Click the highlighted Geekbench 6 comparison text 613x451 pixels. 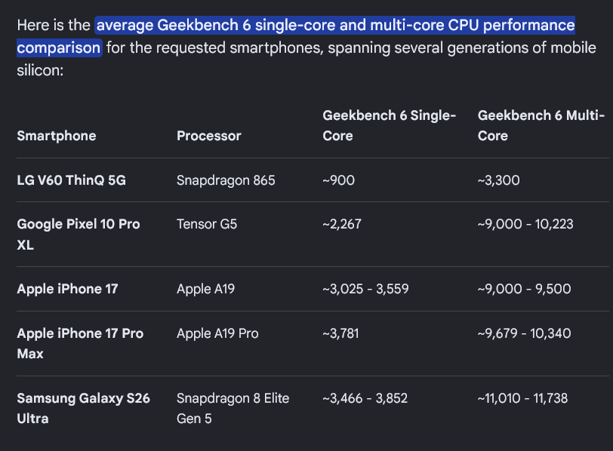[x=296, y=36]
